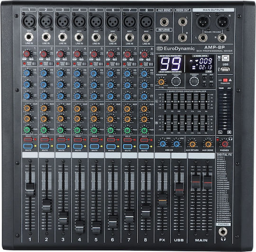The image size is (256, 252).
Task: Click the DIGITAL FX list heading
Action: pyautogui.click(x=224, y=154)
